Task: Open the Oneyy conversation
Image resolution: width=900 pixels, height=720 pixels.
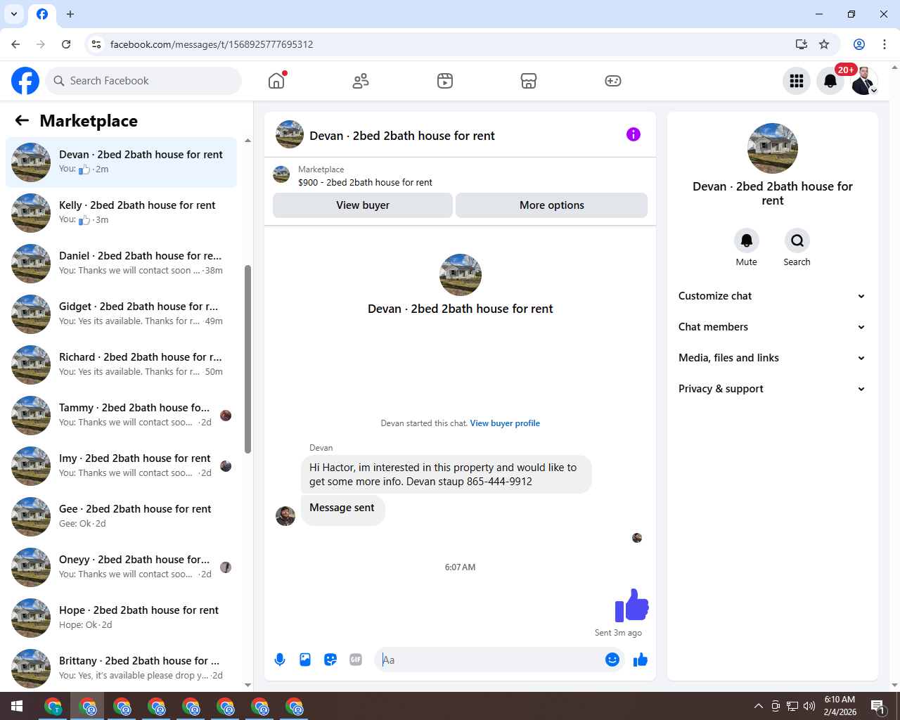Action: (x=121, y=567)
